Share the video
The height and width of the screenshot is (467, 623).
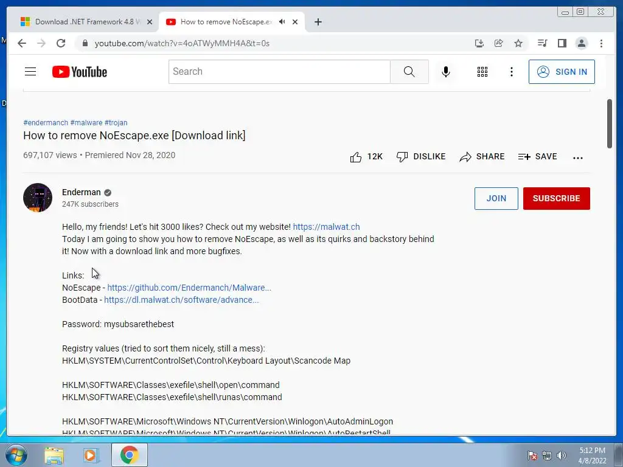point(482,157)
